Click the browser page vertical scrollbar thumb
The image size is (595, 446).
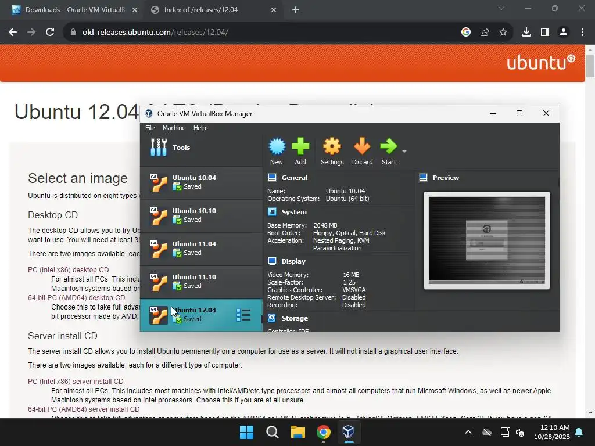click(x=590, y=66)
